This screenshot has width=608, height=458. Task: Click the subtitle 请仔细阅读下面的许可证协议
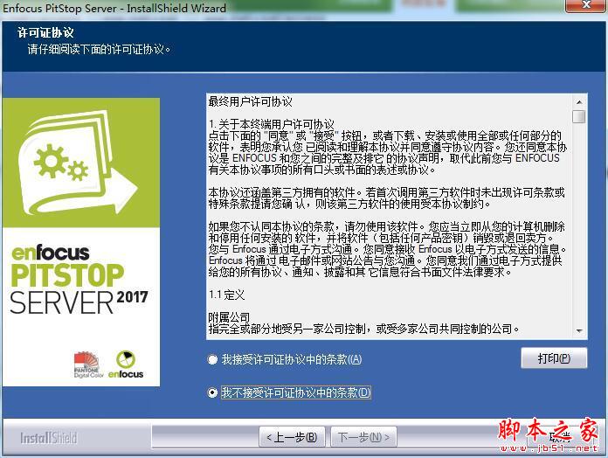(x=99, y=50)
